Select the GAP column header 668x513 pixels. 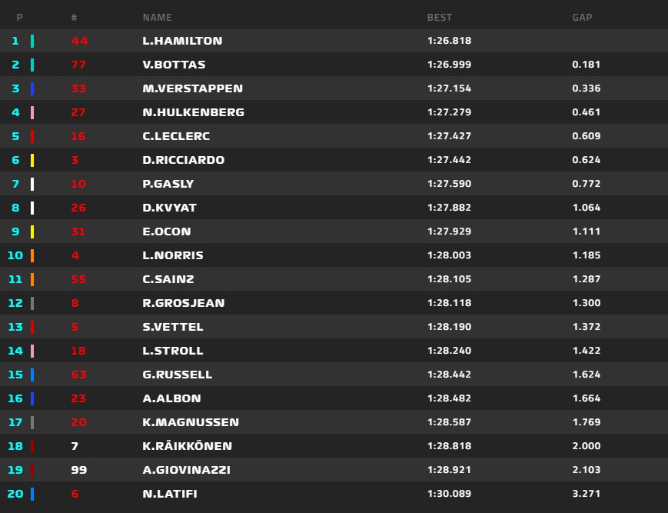[x=582, y=18]
